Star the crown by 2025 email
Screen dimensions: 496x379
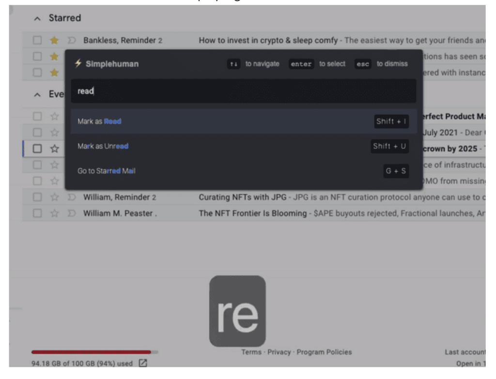click(x=54, y=149)
